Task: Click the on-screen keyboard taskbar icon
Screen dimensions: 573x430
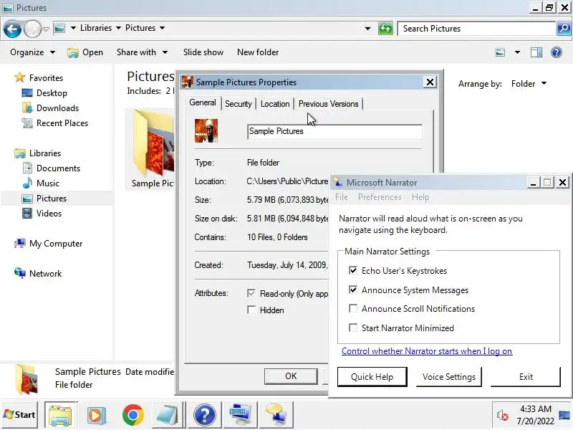Action: point(240,416)
